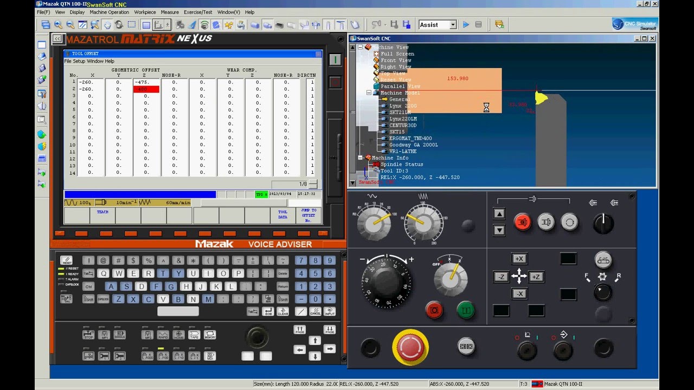
Task: Open the Exercise/Test menu
Action: 198,12
